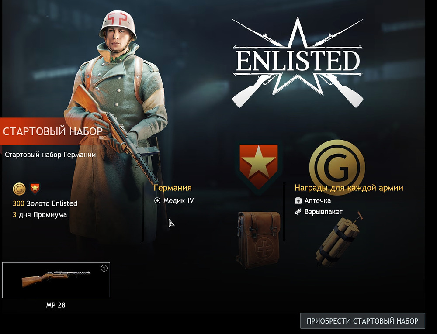
Task: Select the MP 28 weapon thumbnail
Action: (x=56, y=280)
